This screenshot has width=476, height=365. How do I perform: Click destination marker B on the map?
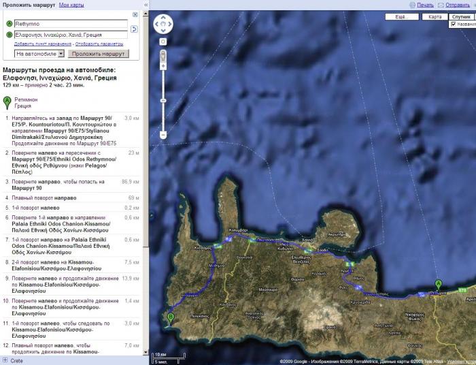point(170,317)
